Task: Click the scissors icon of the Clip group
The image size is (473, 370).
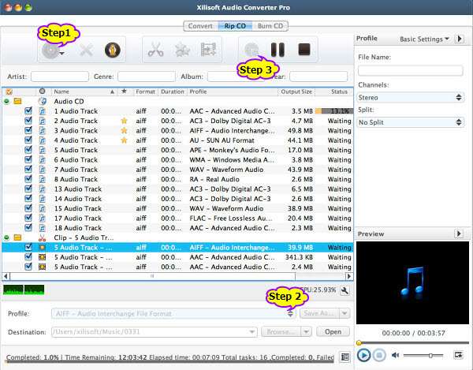Action: click(x=43, y=237)
